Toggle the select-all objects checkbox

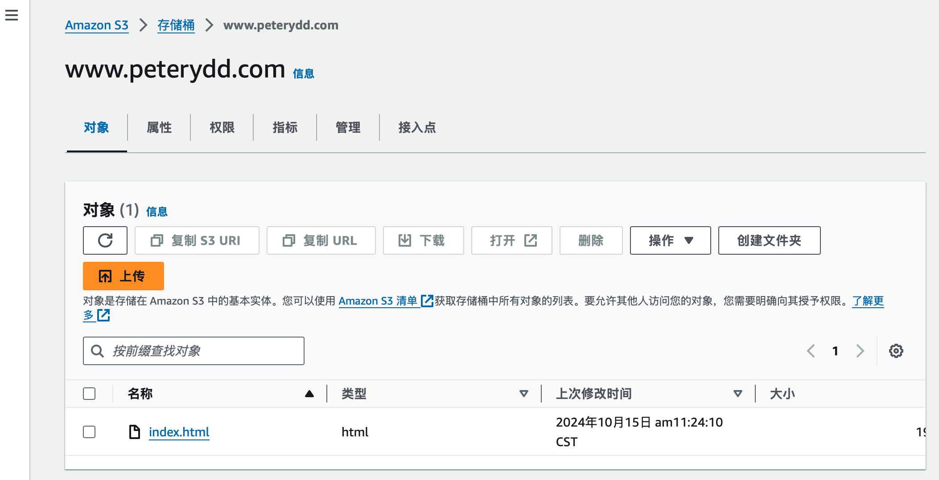pos(89,394)
